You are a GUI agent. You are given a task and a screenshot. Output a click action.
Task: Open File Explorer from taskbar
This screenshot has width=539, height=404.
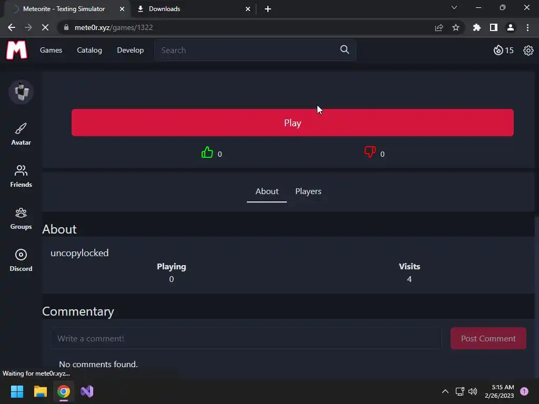coord(40,391)
